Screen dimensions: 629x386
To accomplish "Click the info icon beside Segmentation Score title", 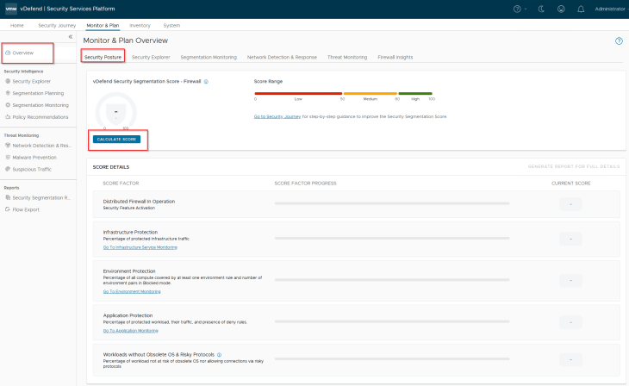I will (207, 81).
